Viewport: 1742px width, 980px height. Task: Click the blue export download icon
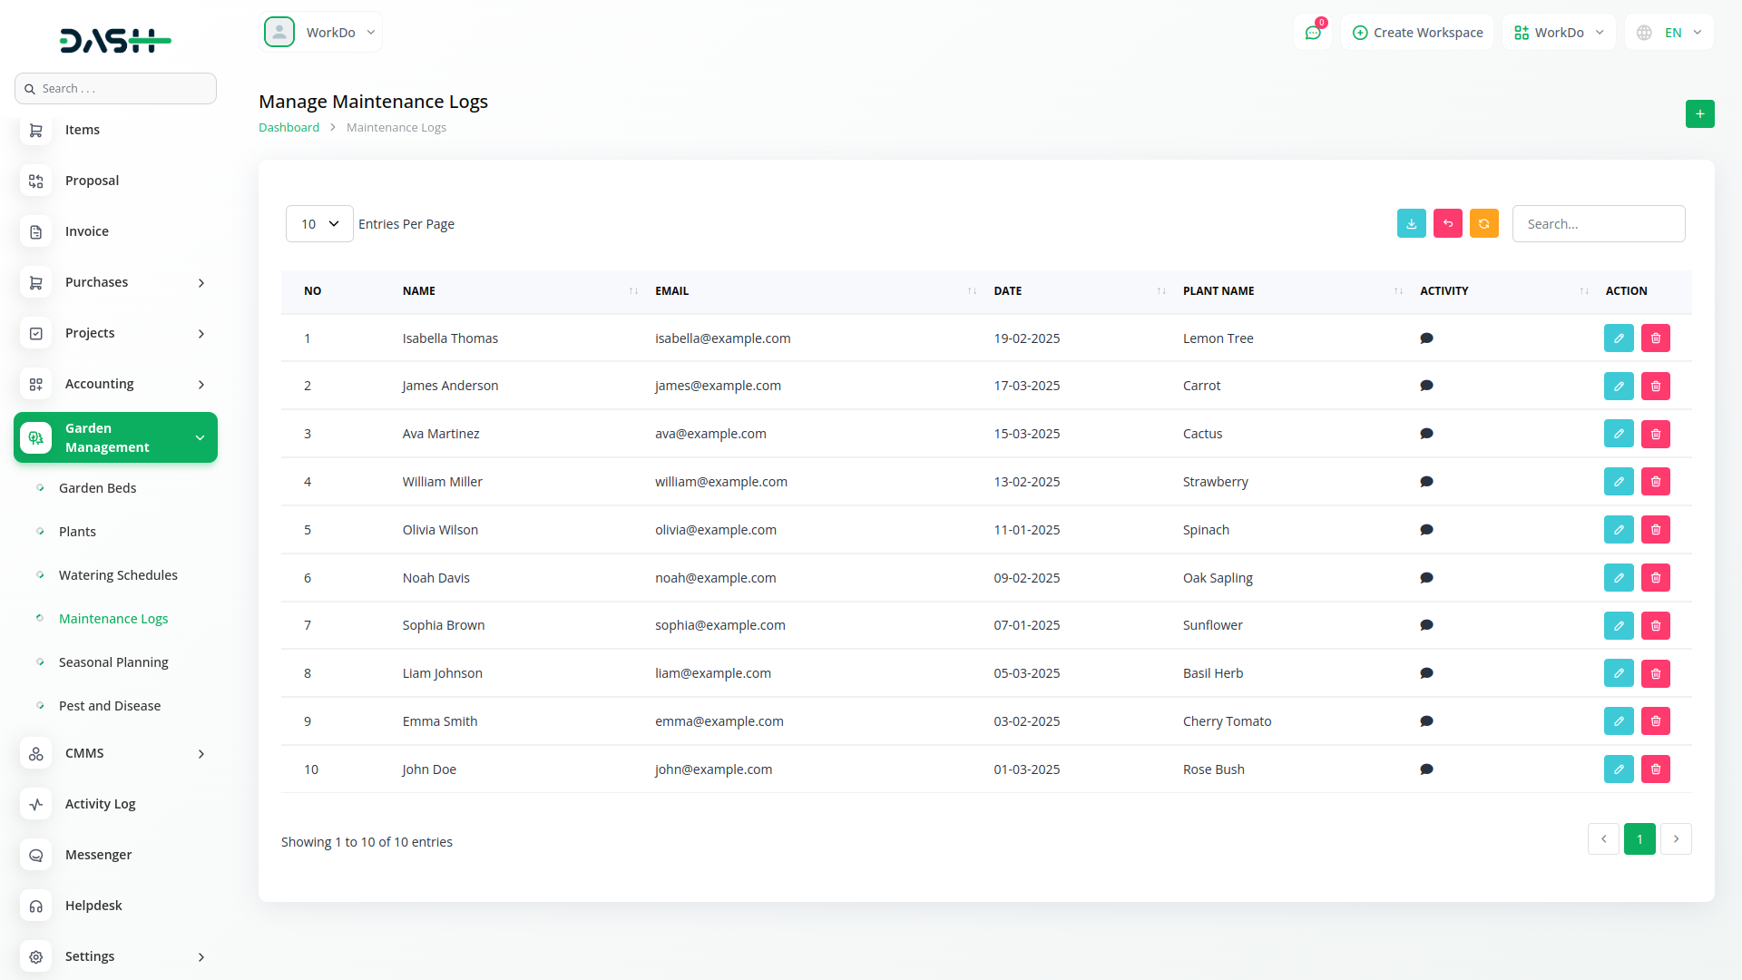point(1411,224)
